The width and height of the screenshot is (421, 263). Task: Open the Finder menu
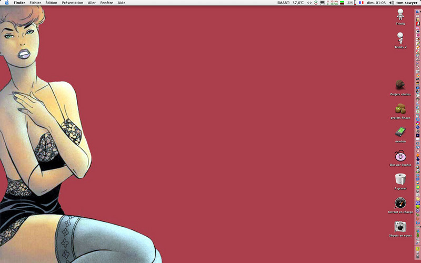click(19, 3)
